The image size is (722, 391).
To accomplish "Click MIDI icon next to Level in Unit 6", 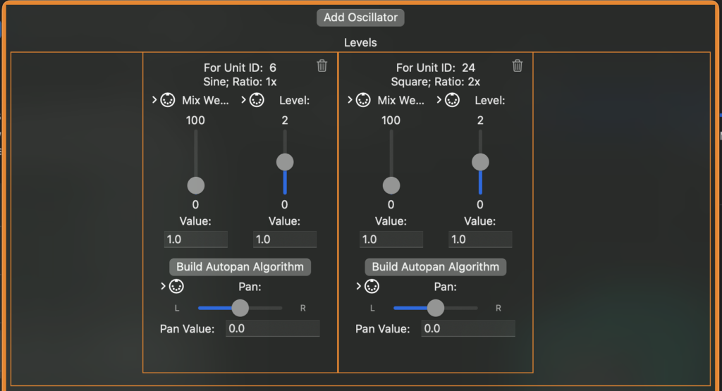I will point(257,100).
